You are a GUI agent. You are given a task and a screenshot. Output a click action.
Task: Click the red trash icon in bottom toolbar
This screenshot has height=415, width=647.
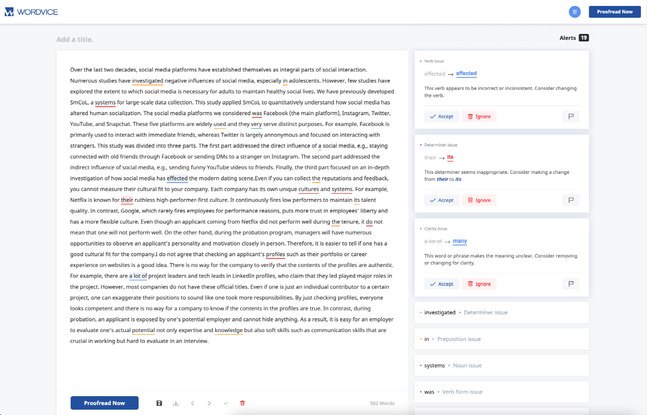click(x=242, y=403)
